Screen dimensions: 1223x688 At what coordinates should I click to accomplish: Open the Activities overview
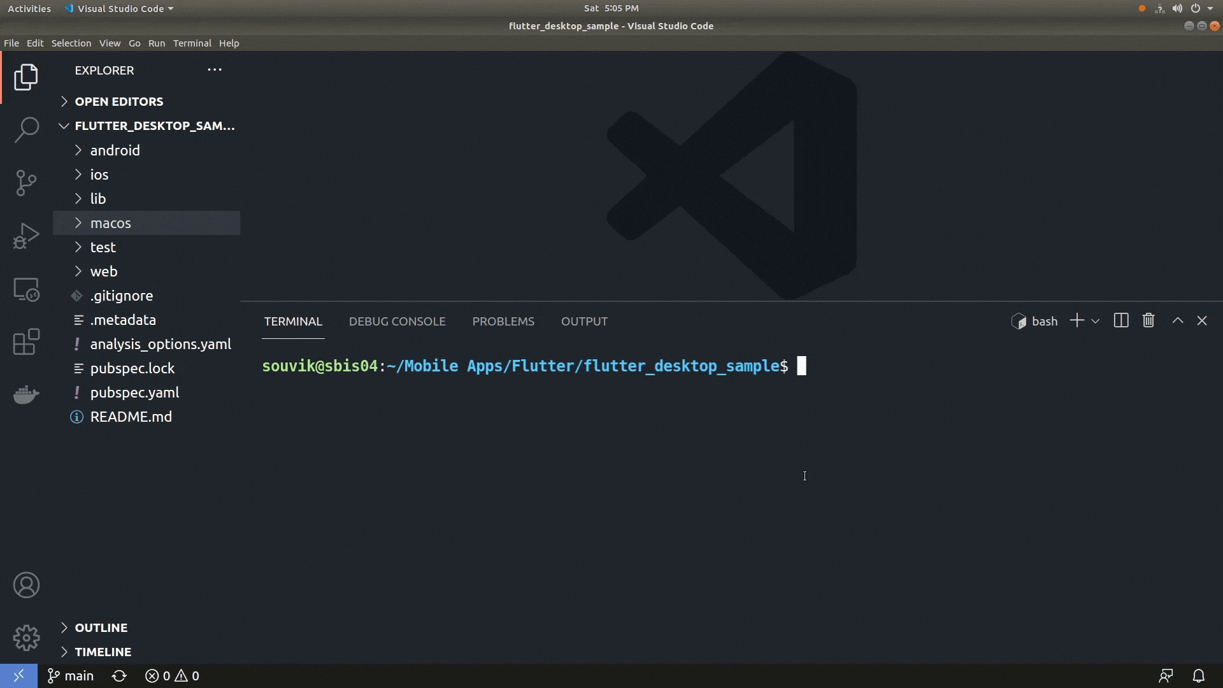tap(29, 9)
